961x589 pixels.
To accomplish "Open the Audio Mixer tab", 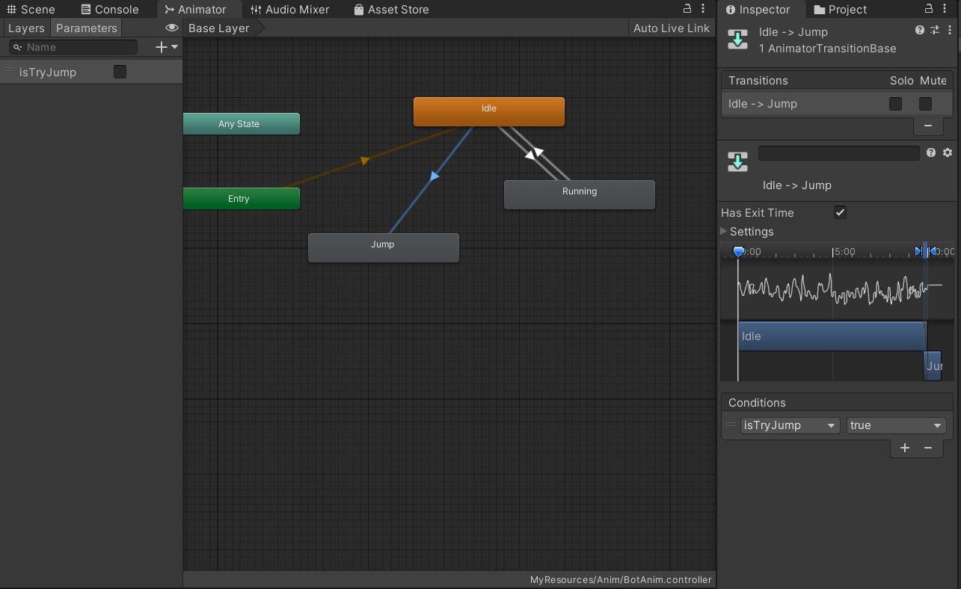I will click(290, 10).
